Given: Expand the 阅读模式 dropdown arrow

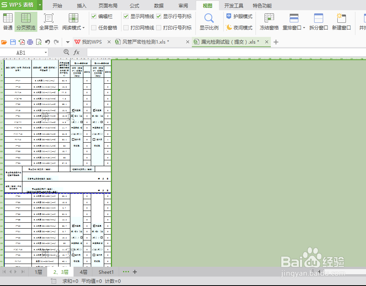Looking at the screenshot, I should click(84, 27).
